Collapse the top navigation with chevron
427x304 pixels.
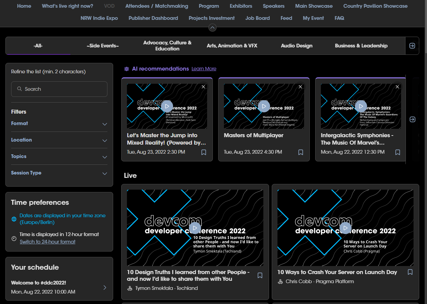point(212,28)
